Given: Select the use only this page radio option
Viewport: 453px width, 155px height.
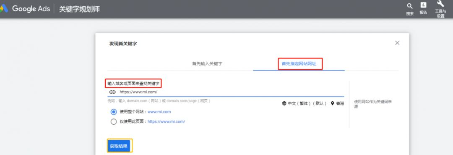Looking at the screenshot, I should pos(114,121).
